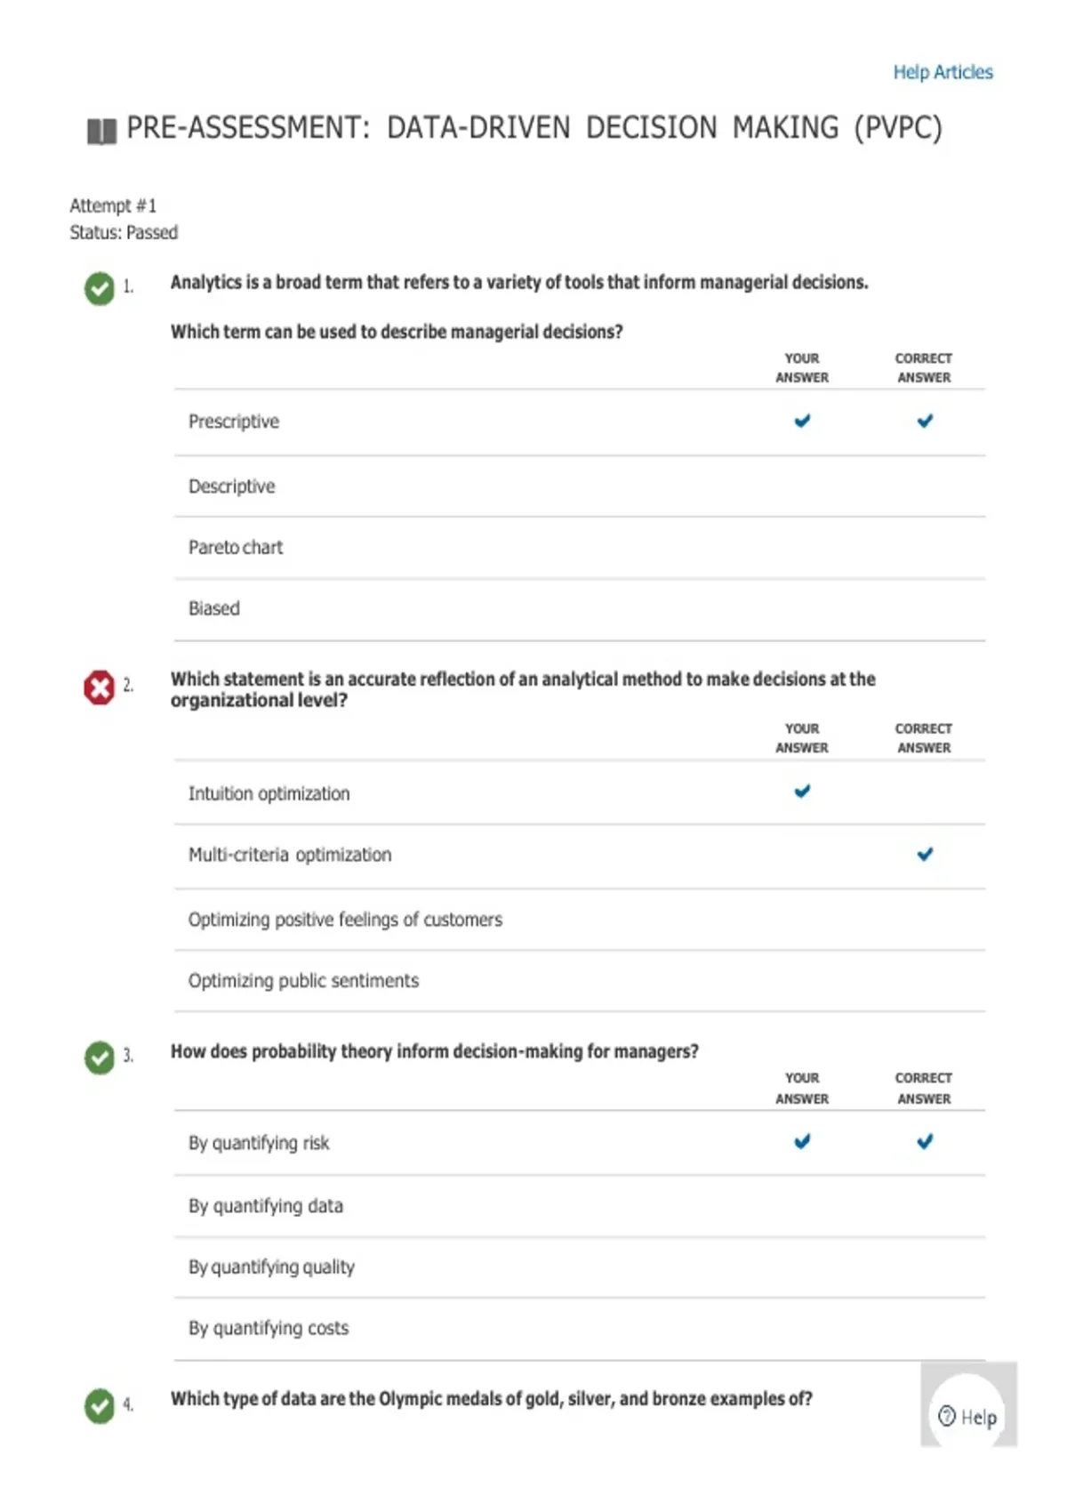1067x1512 pixels.
Task: Click red X icon for question 2
Action: tap(100, 688)
